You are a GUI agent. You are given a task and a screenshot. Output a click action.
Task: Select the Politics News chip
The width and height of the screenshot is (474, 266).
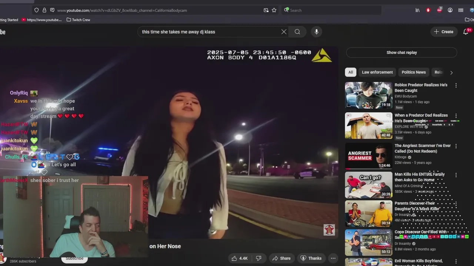pos(414,72)
